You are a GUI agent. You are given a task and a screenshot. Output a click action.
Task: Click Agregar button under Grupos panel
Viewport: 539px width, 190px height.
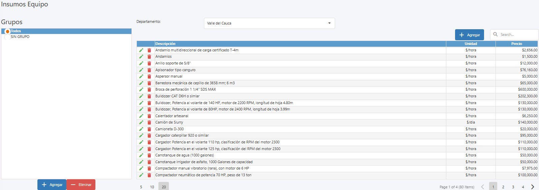coord(52,185)
